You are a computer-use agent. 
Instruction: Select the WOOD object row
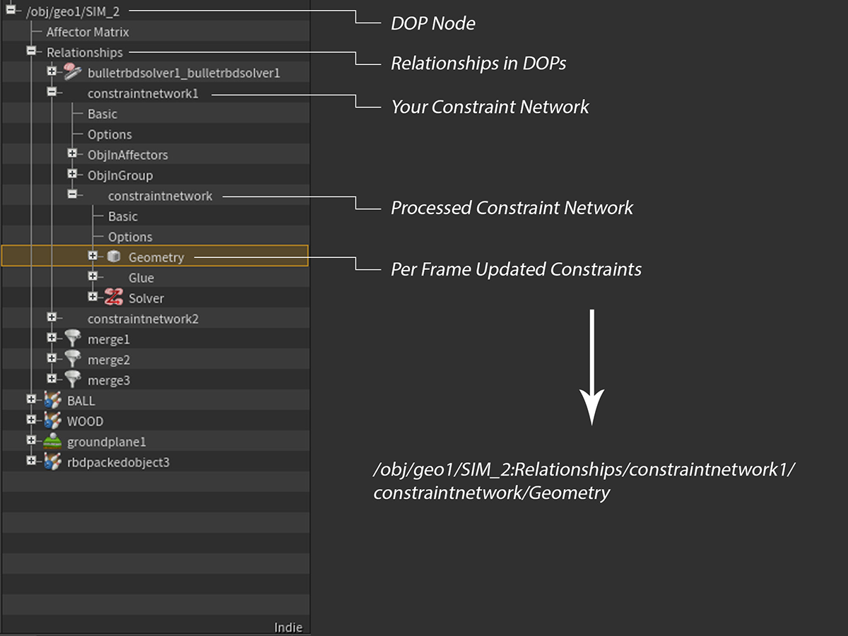tap(85, 421)
